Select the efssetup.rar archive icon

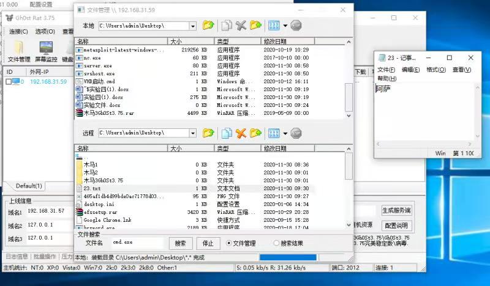(x=80, y=212)
